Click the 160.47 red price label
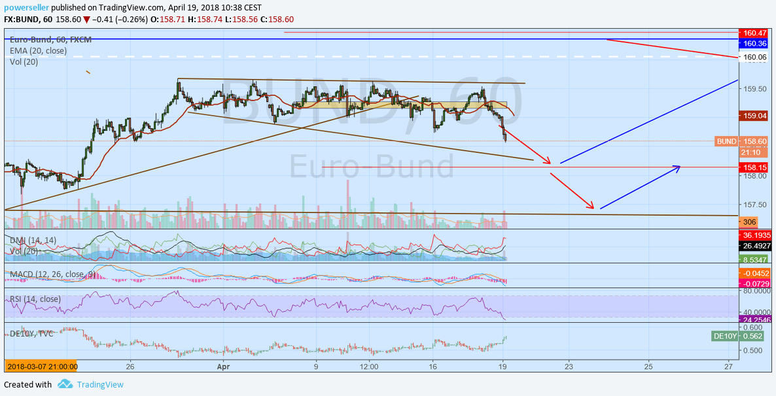 click(755, 33)
